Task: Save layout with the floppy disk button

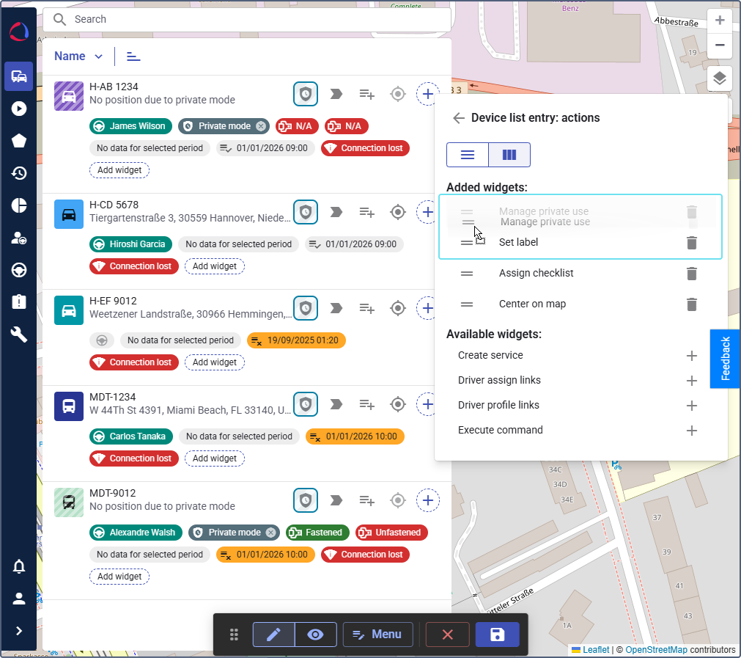Action: pos(497,635)
